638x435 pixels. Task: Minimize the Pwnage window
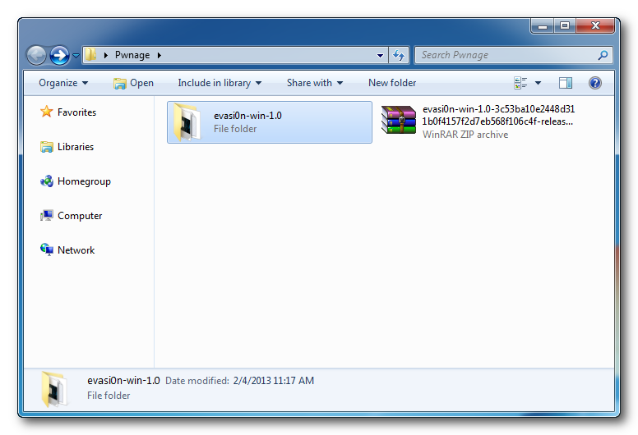click(x=543, y=25)
